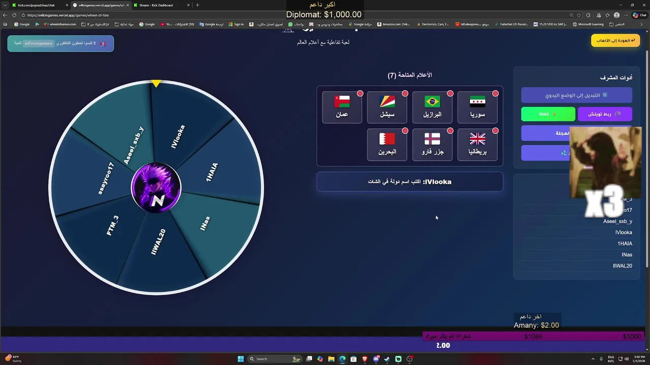Click the browser back arrow
Image resolution: width=650 pixels, height=365 pixels.
(5, 15)
